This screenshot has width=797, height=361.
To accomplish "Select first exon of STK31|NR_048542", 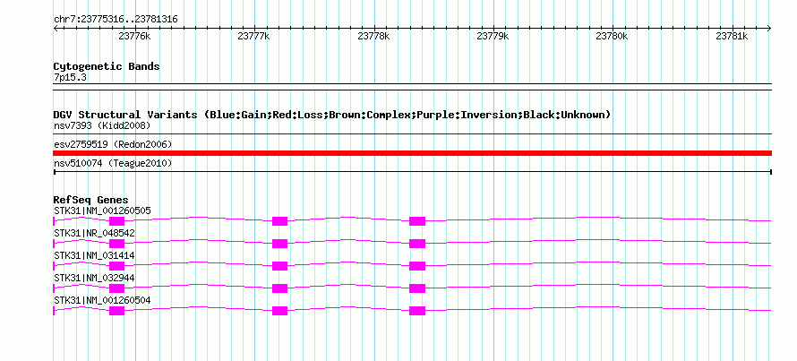I will [x=117, y=243].
